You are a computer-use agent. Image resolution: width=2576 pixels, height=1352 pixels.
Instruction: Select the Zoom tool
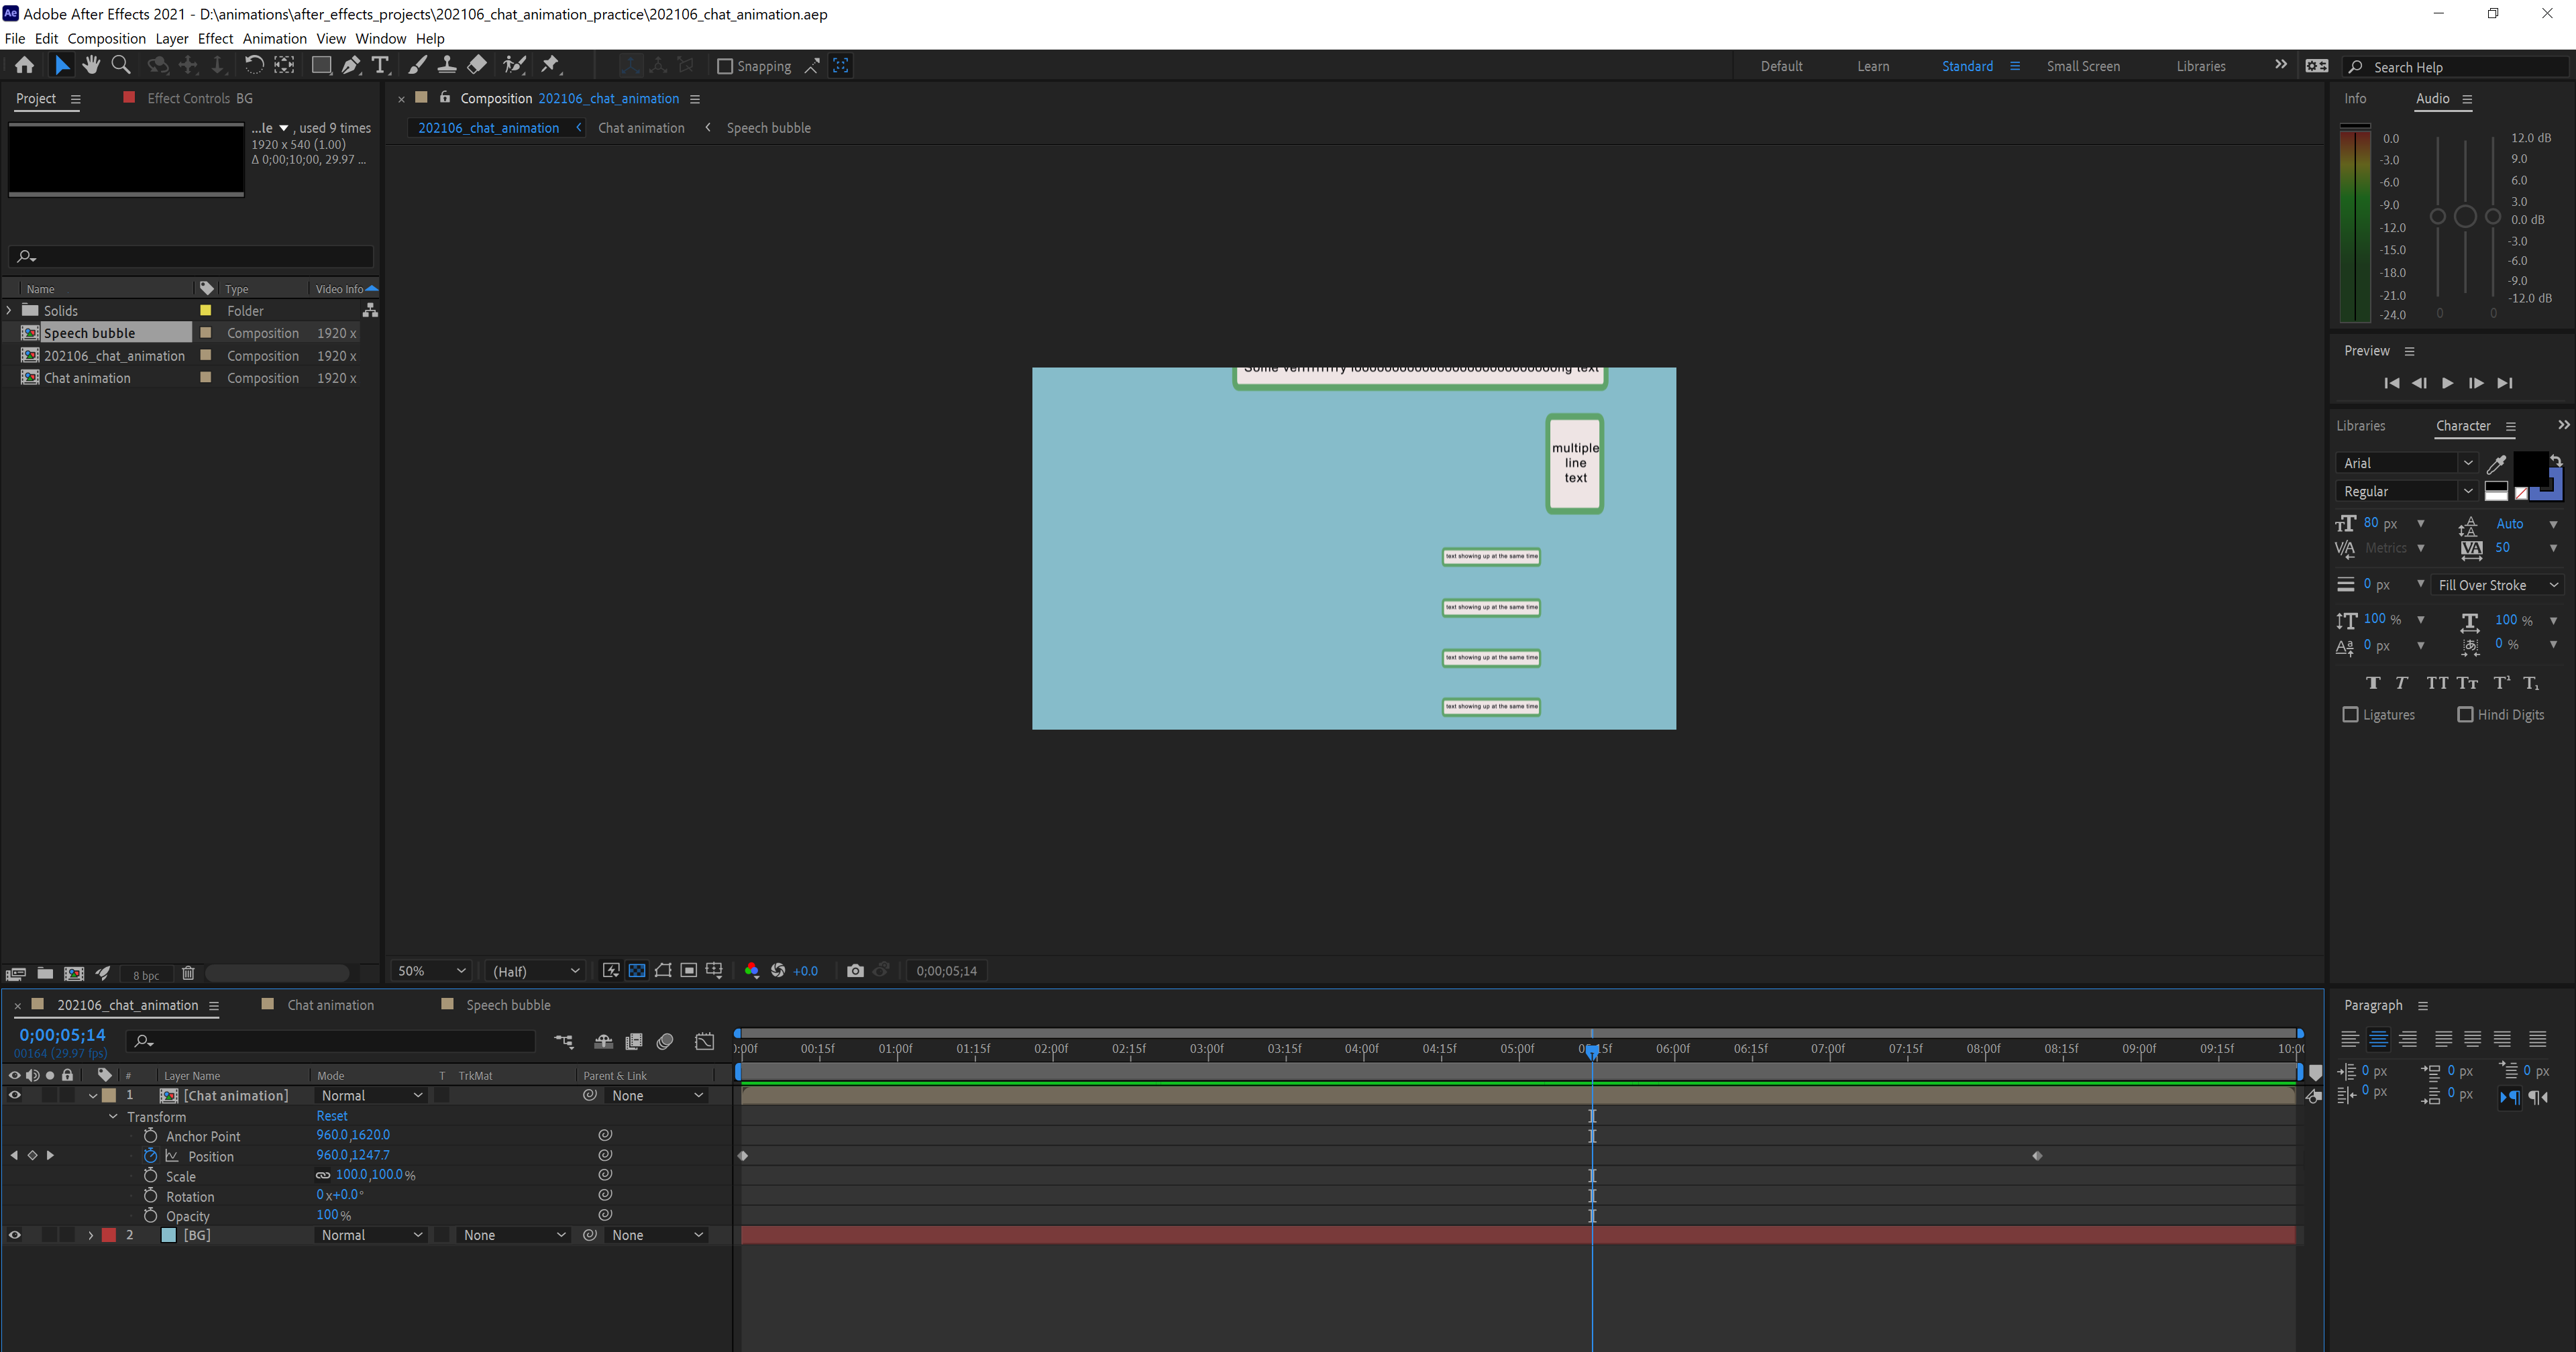121,65
